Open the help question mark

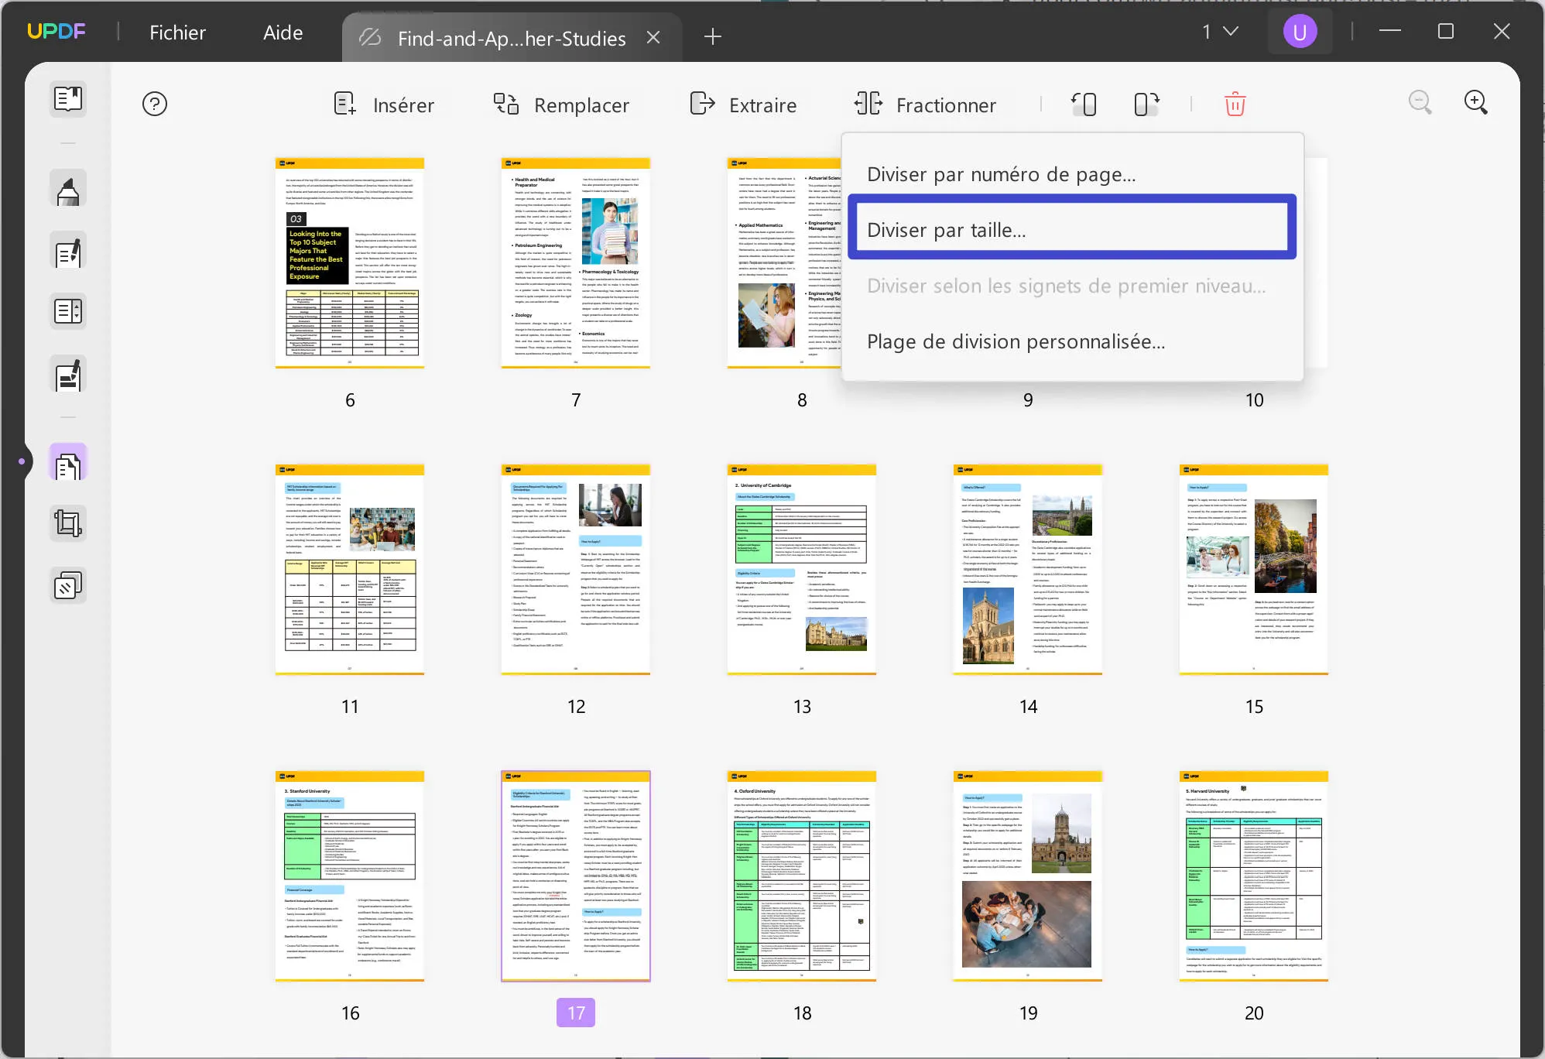click(155, 103)
